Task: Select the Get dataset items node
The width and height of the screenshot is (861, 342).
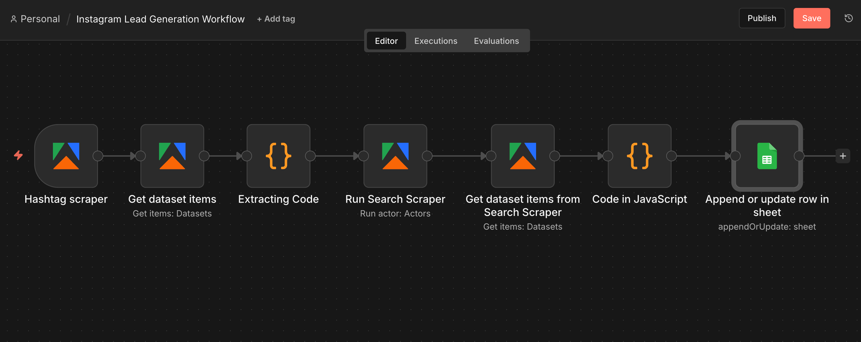Action: click(x=172, y=156)
